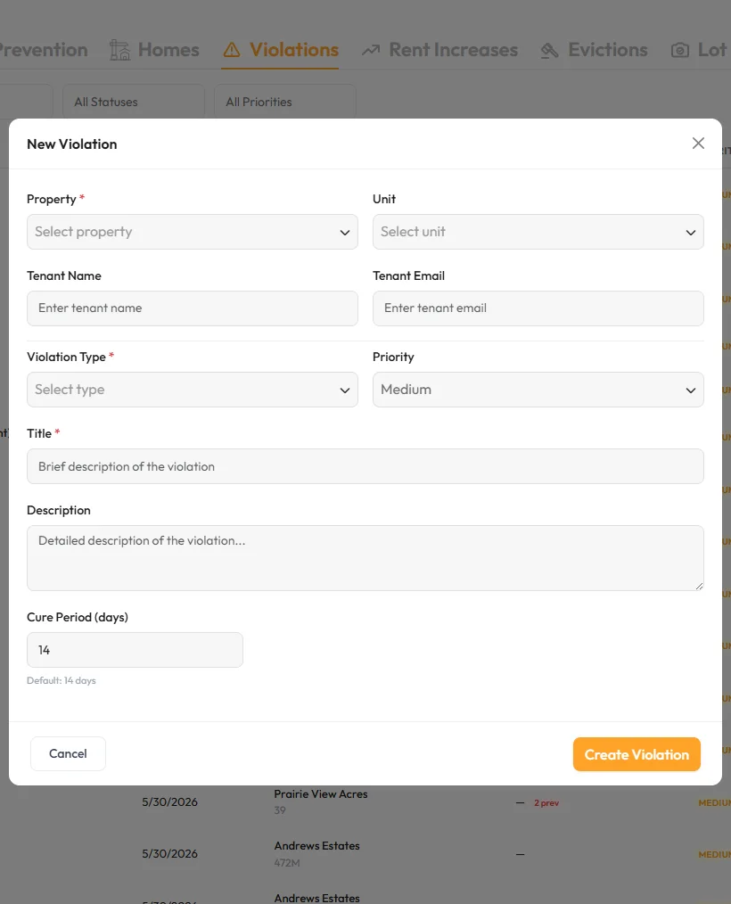This screenshot has height=904, width=731.
Task: Select the Violations tab
Action: point(280,50)
